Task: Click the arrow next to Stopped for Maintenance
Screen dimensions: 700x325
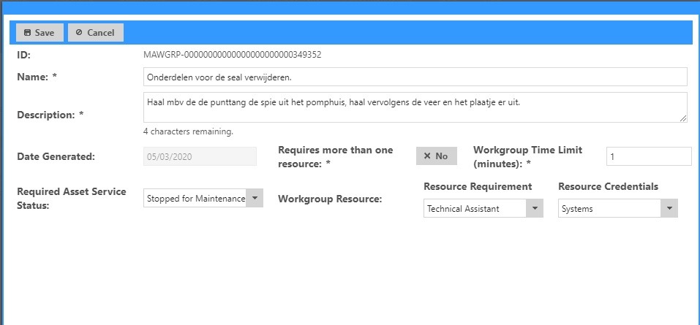Action: tap(255, 198)
